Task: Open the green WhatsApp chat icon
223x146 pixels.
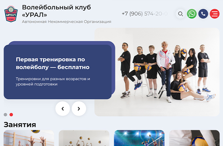Action: point(192,14)
